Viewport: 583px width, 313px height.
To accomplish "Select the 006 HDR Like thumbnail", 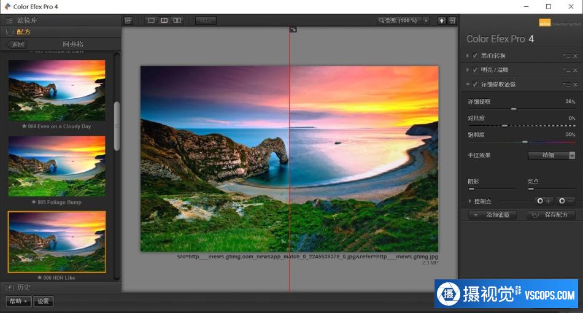I will pos(57,242).
